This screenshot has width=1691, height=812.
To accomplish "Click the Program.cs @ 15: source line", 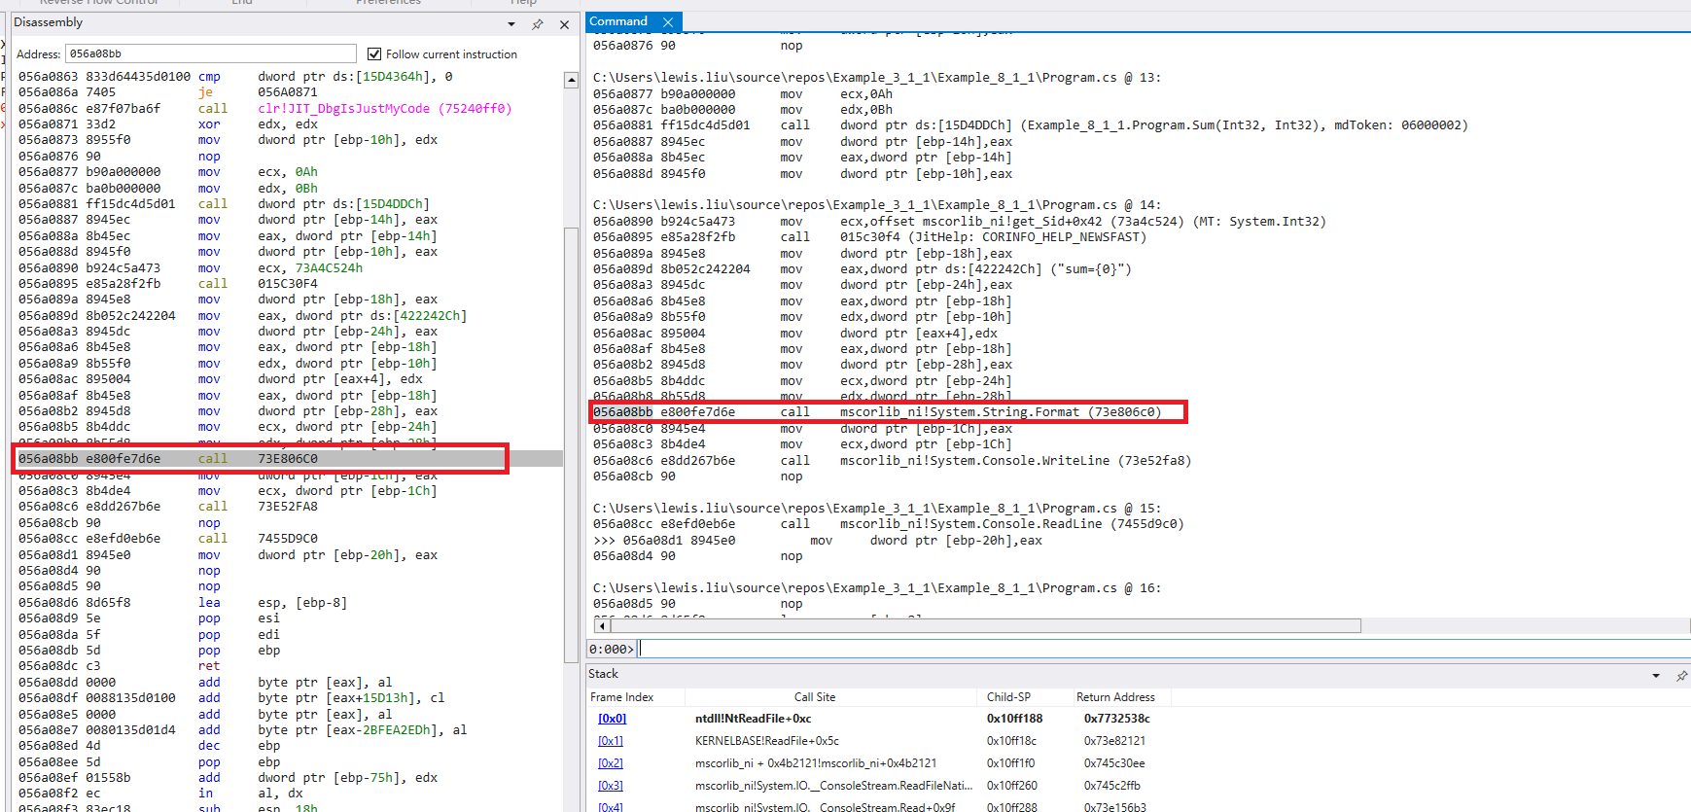I will [877, 509].
